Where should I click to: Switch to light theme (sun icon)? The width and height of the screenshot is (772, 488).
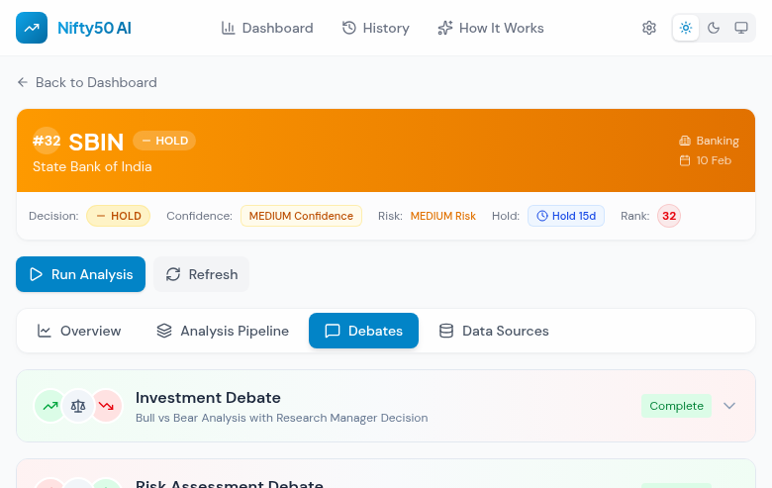(686, 28)
